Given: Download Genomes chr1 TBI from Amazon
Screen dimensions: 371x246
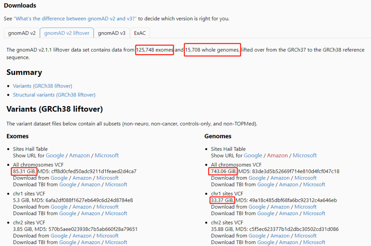Looking at the screenshot, I should [x=289, y=213].
